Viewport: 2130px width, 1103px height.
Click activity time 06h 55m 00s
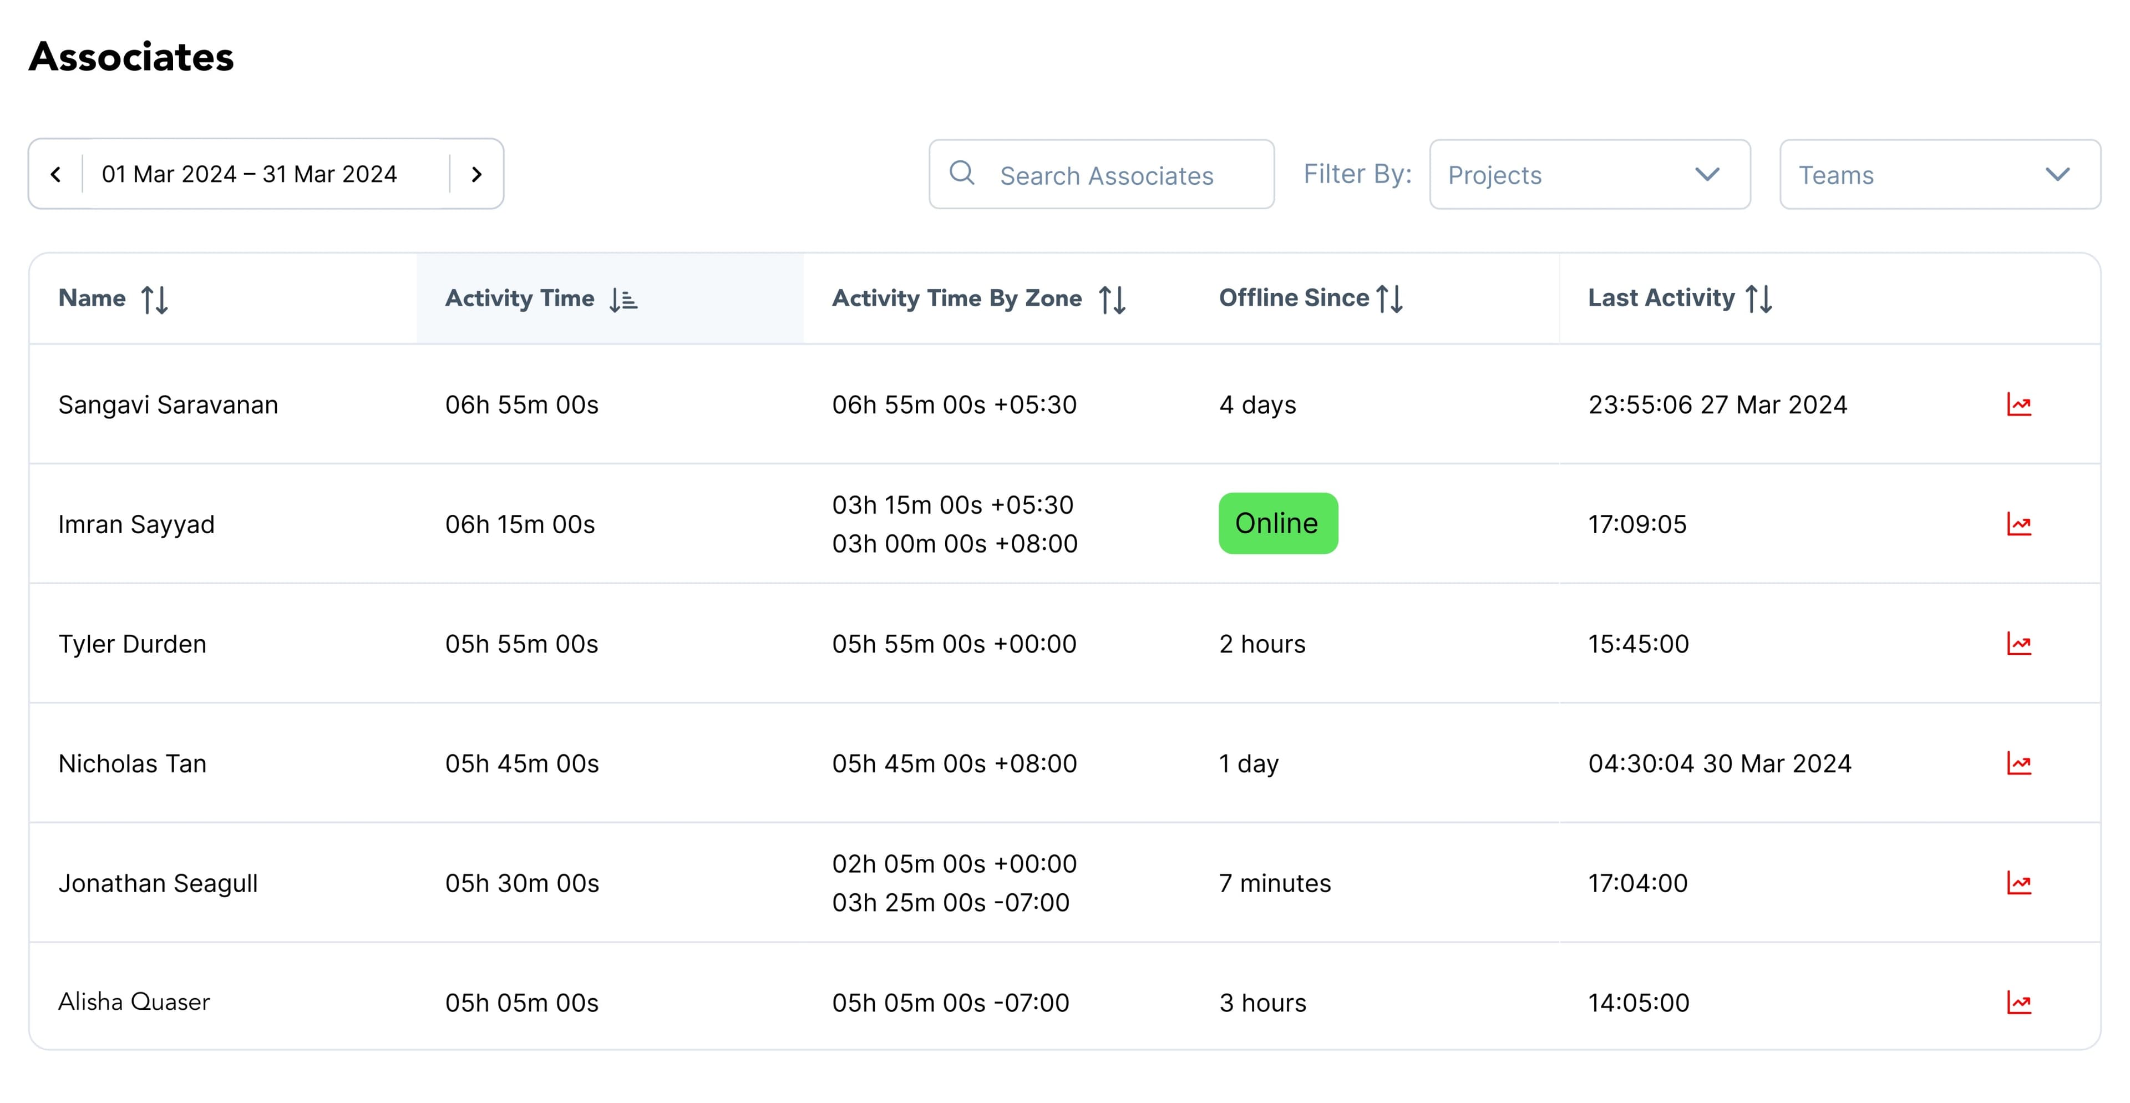[522, 405]
